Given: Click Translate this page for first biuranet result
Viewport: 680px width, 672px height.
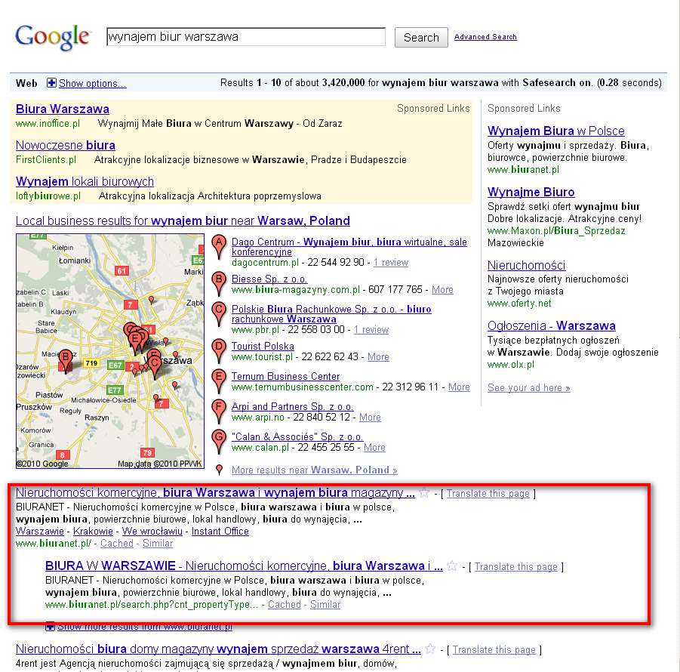Looking at the screenshot, I should pyautogui.click(x=488, y=494).
